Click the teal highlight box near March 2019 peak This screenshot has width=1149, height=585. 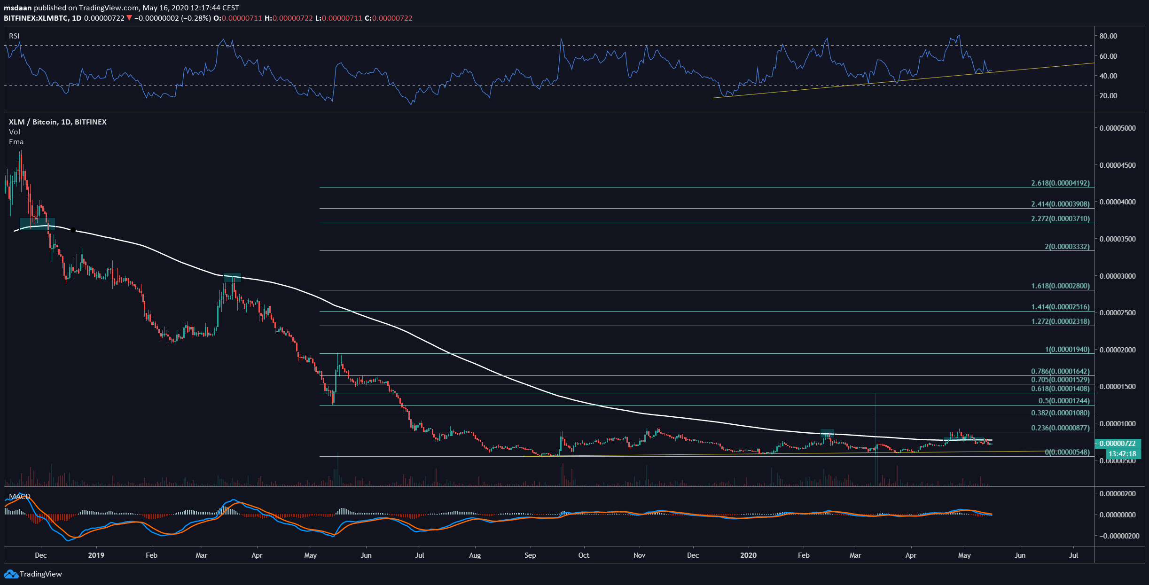click(x=232, y=277)
